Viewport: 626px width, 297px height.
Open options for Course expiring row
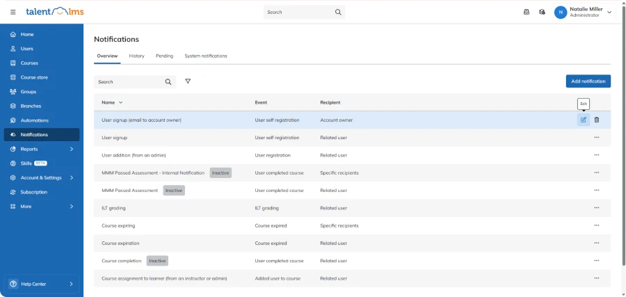tap(597, 225)
